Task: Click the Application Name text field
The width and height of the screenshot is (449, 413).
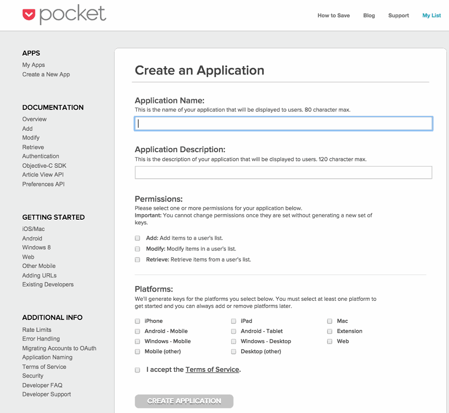Action: pos(283,123)
